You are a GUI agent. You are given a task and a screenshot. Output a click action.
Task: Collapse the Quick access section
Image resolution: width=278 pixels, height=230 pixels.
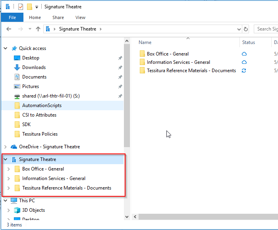6,48
